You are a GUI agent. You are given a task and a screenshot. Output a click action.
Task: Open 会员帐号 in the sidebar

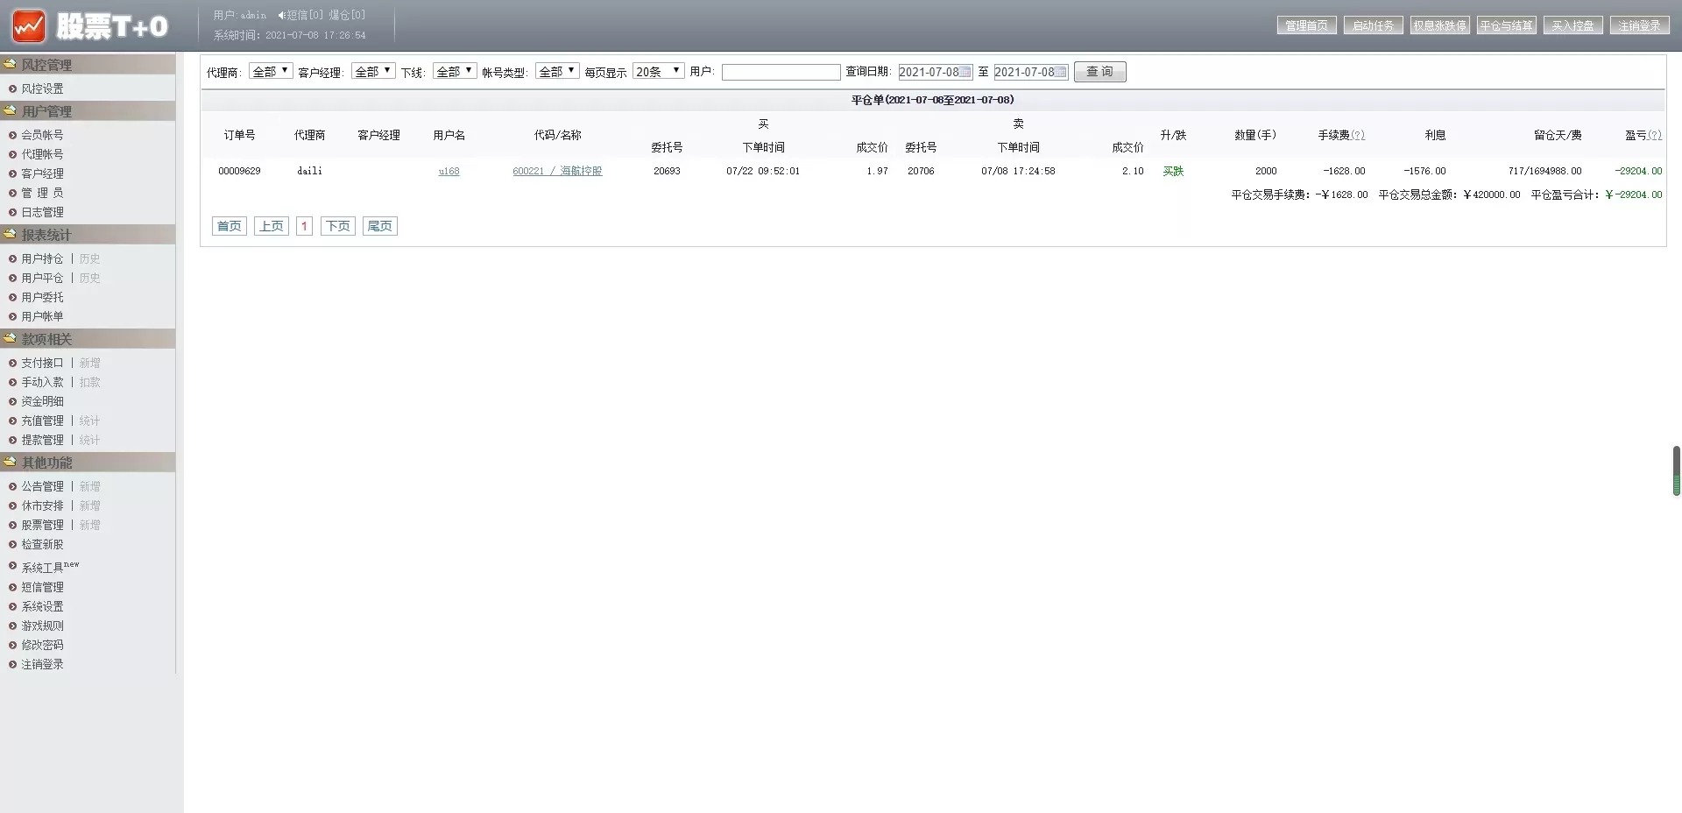coord(42,135)
